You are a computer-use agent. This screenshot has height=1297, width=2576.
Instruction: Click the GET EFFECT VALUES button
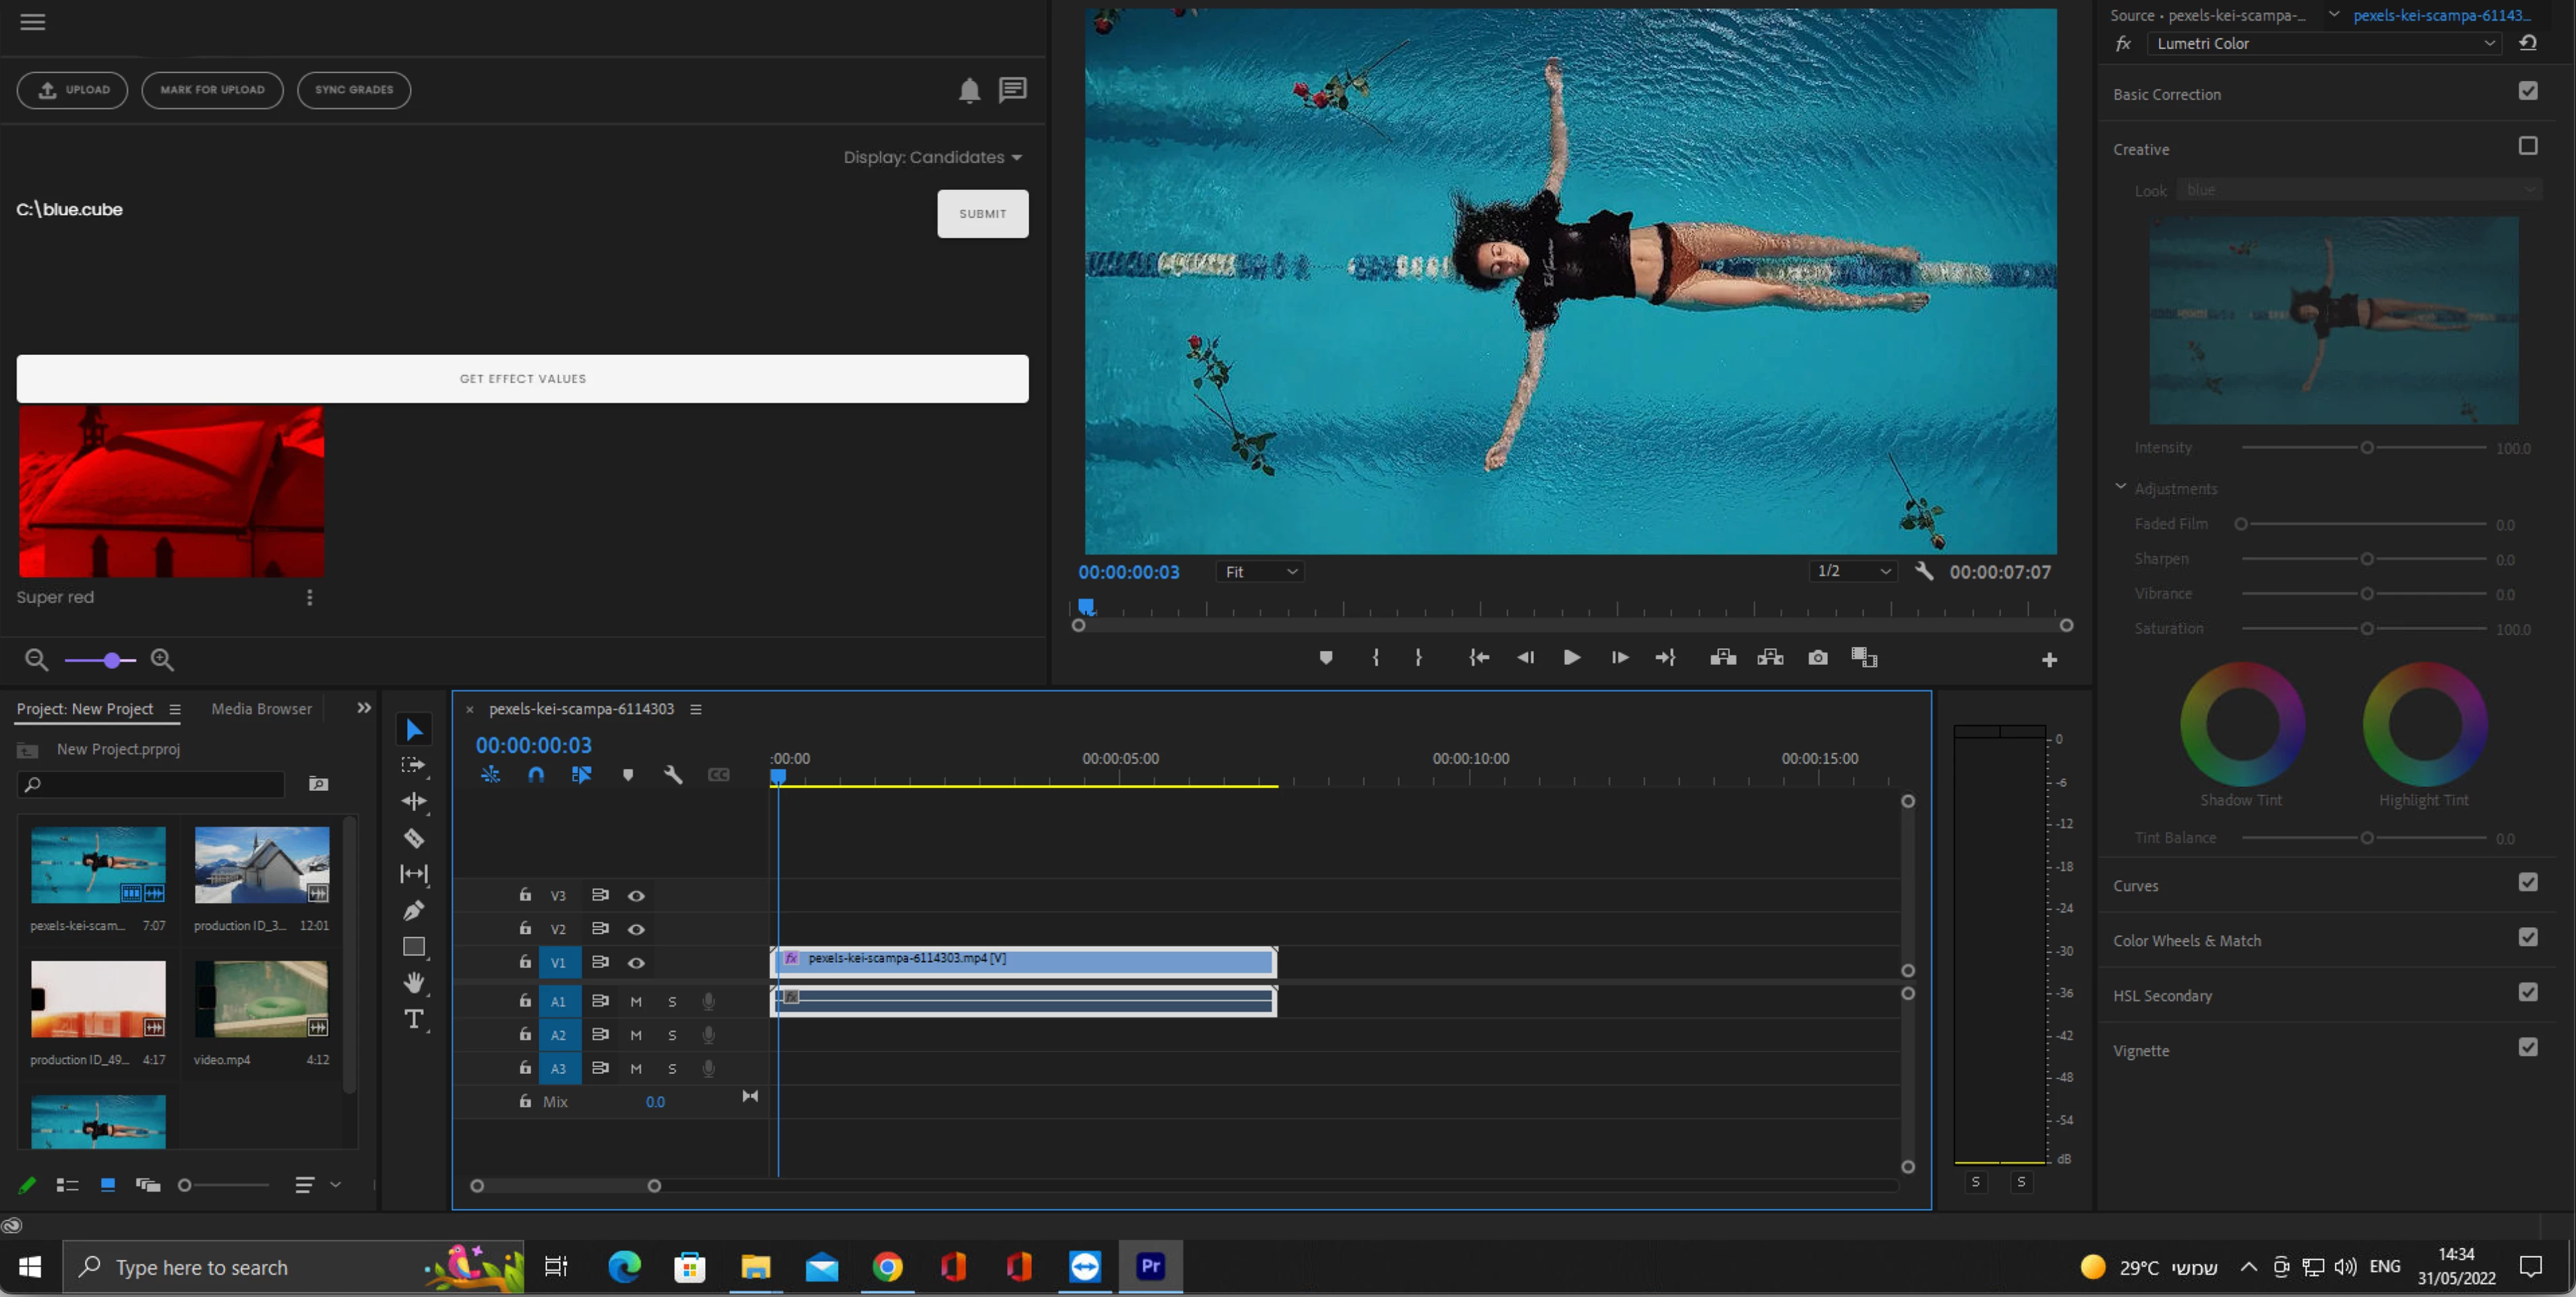(522, 378)
